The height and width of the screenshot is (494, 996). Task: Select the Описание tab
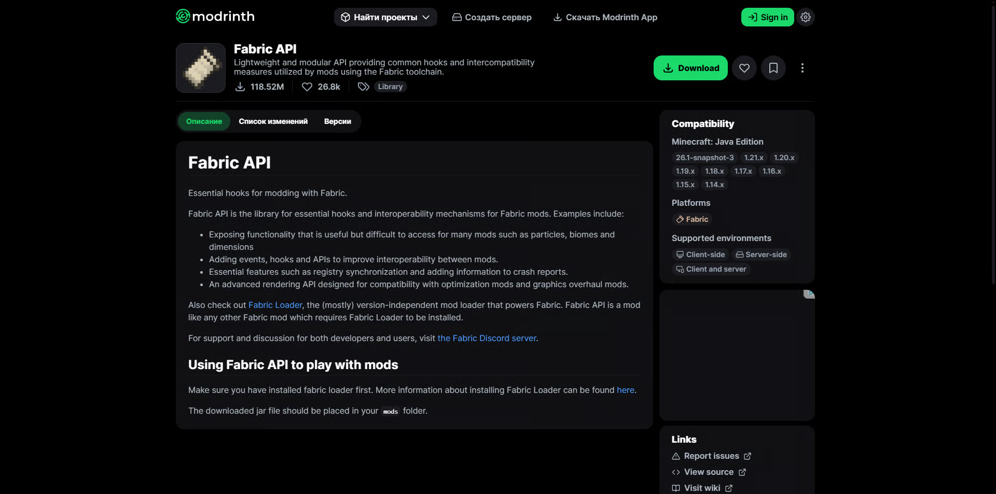tap(204, 121)
